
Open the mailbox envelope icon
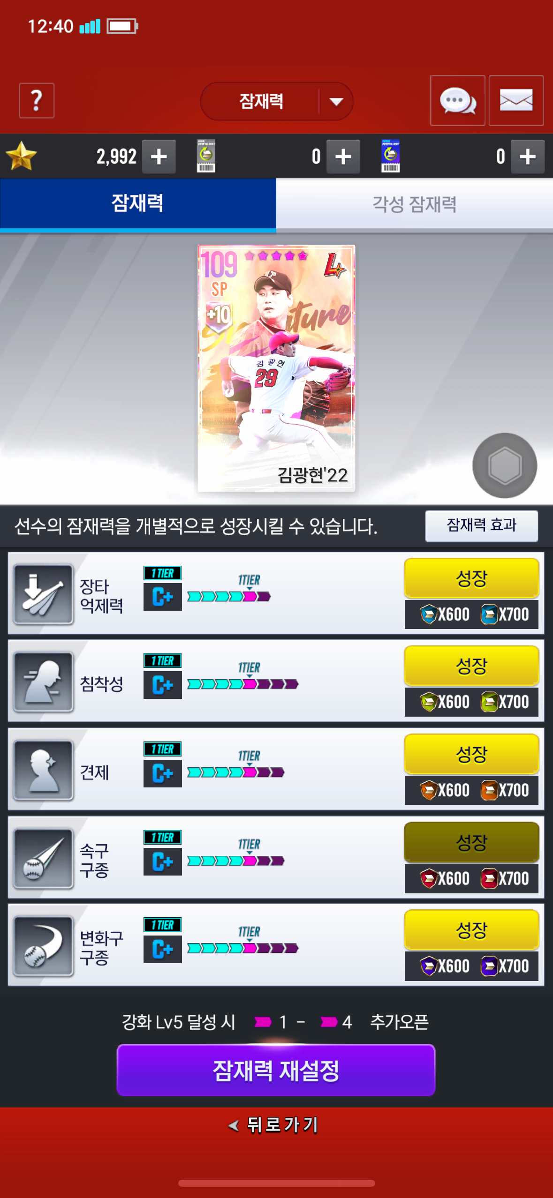516,100
